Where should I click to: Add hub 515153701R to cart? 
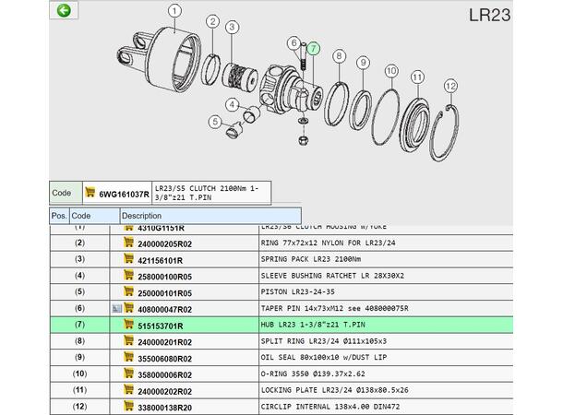pos(128,326)
